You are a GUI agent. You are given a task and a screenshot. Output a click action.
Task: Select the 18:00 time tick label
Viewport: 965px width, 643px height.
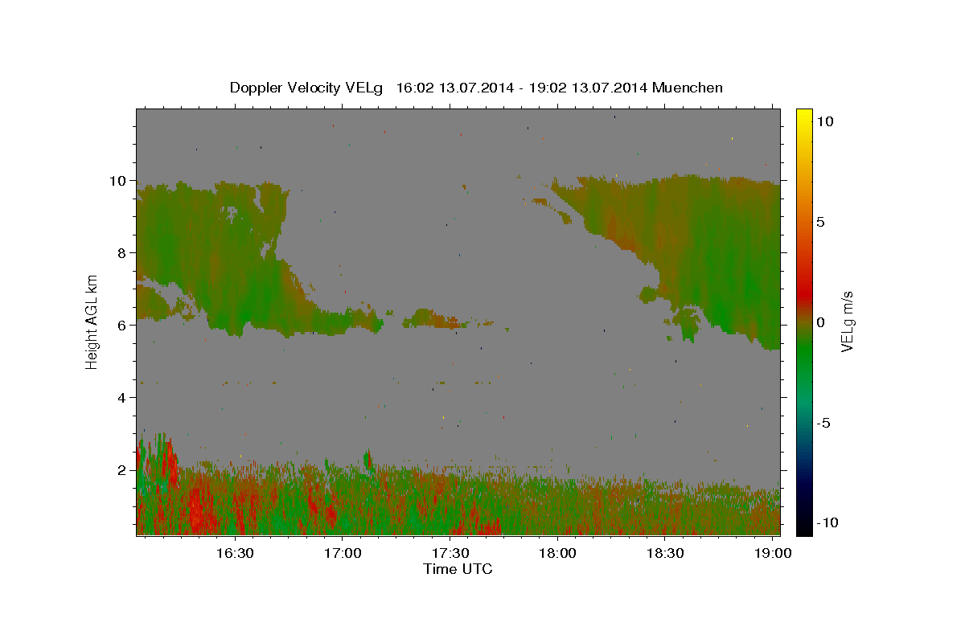[x=557, y=554]
